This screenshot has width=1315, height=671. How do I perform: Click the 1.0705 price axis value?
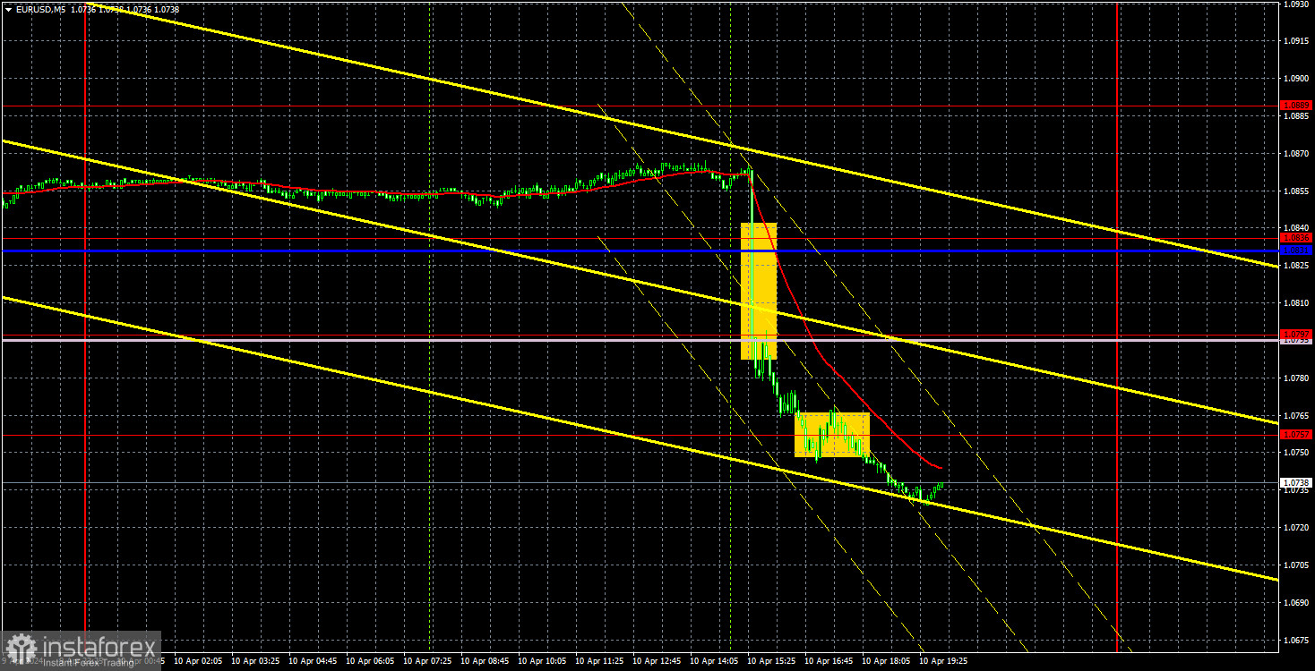(1297, 565)
